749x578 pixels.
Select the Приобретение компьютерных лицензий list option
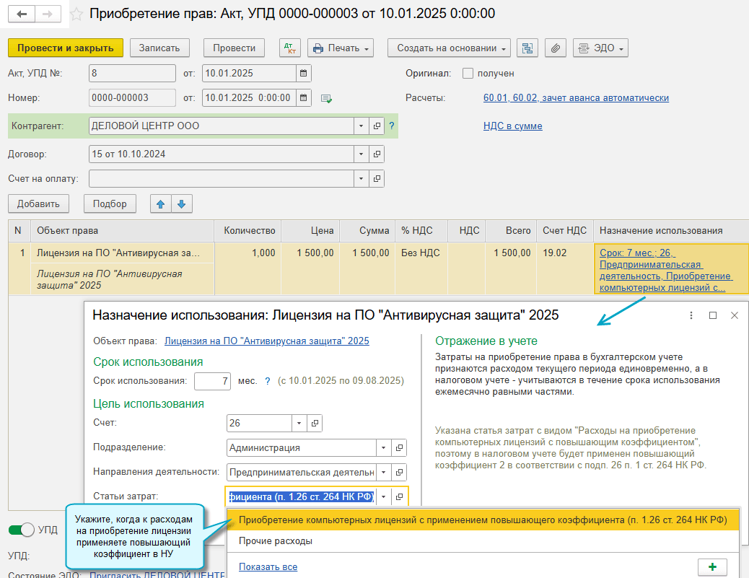coord(483,520)
